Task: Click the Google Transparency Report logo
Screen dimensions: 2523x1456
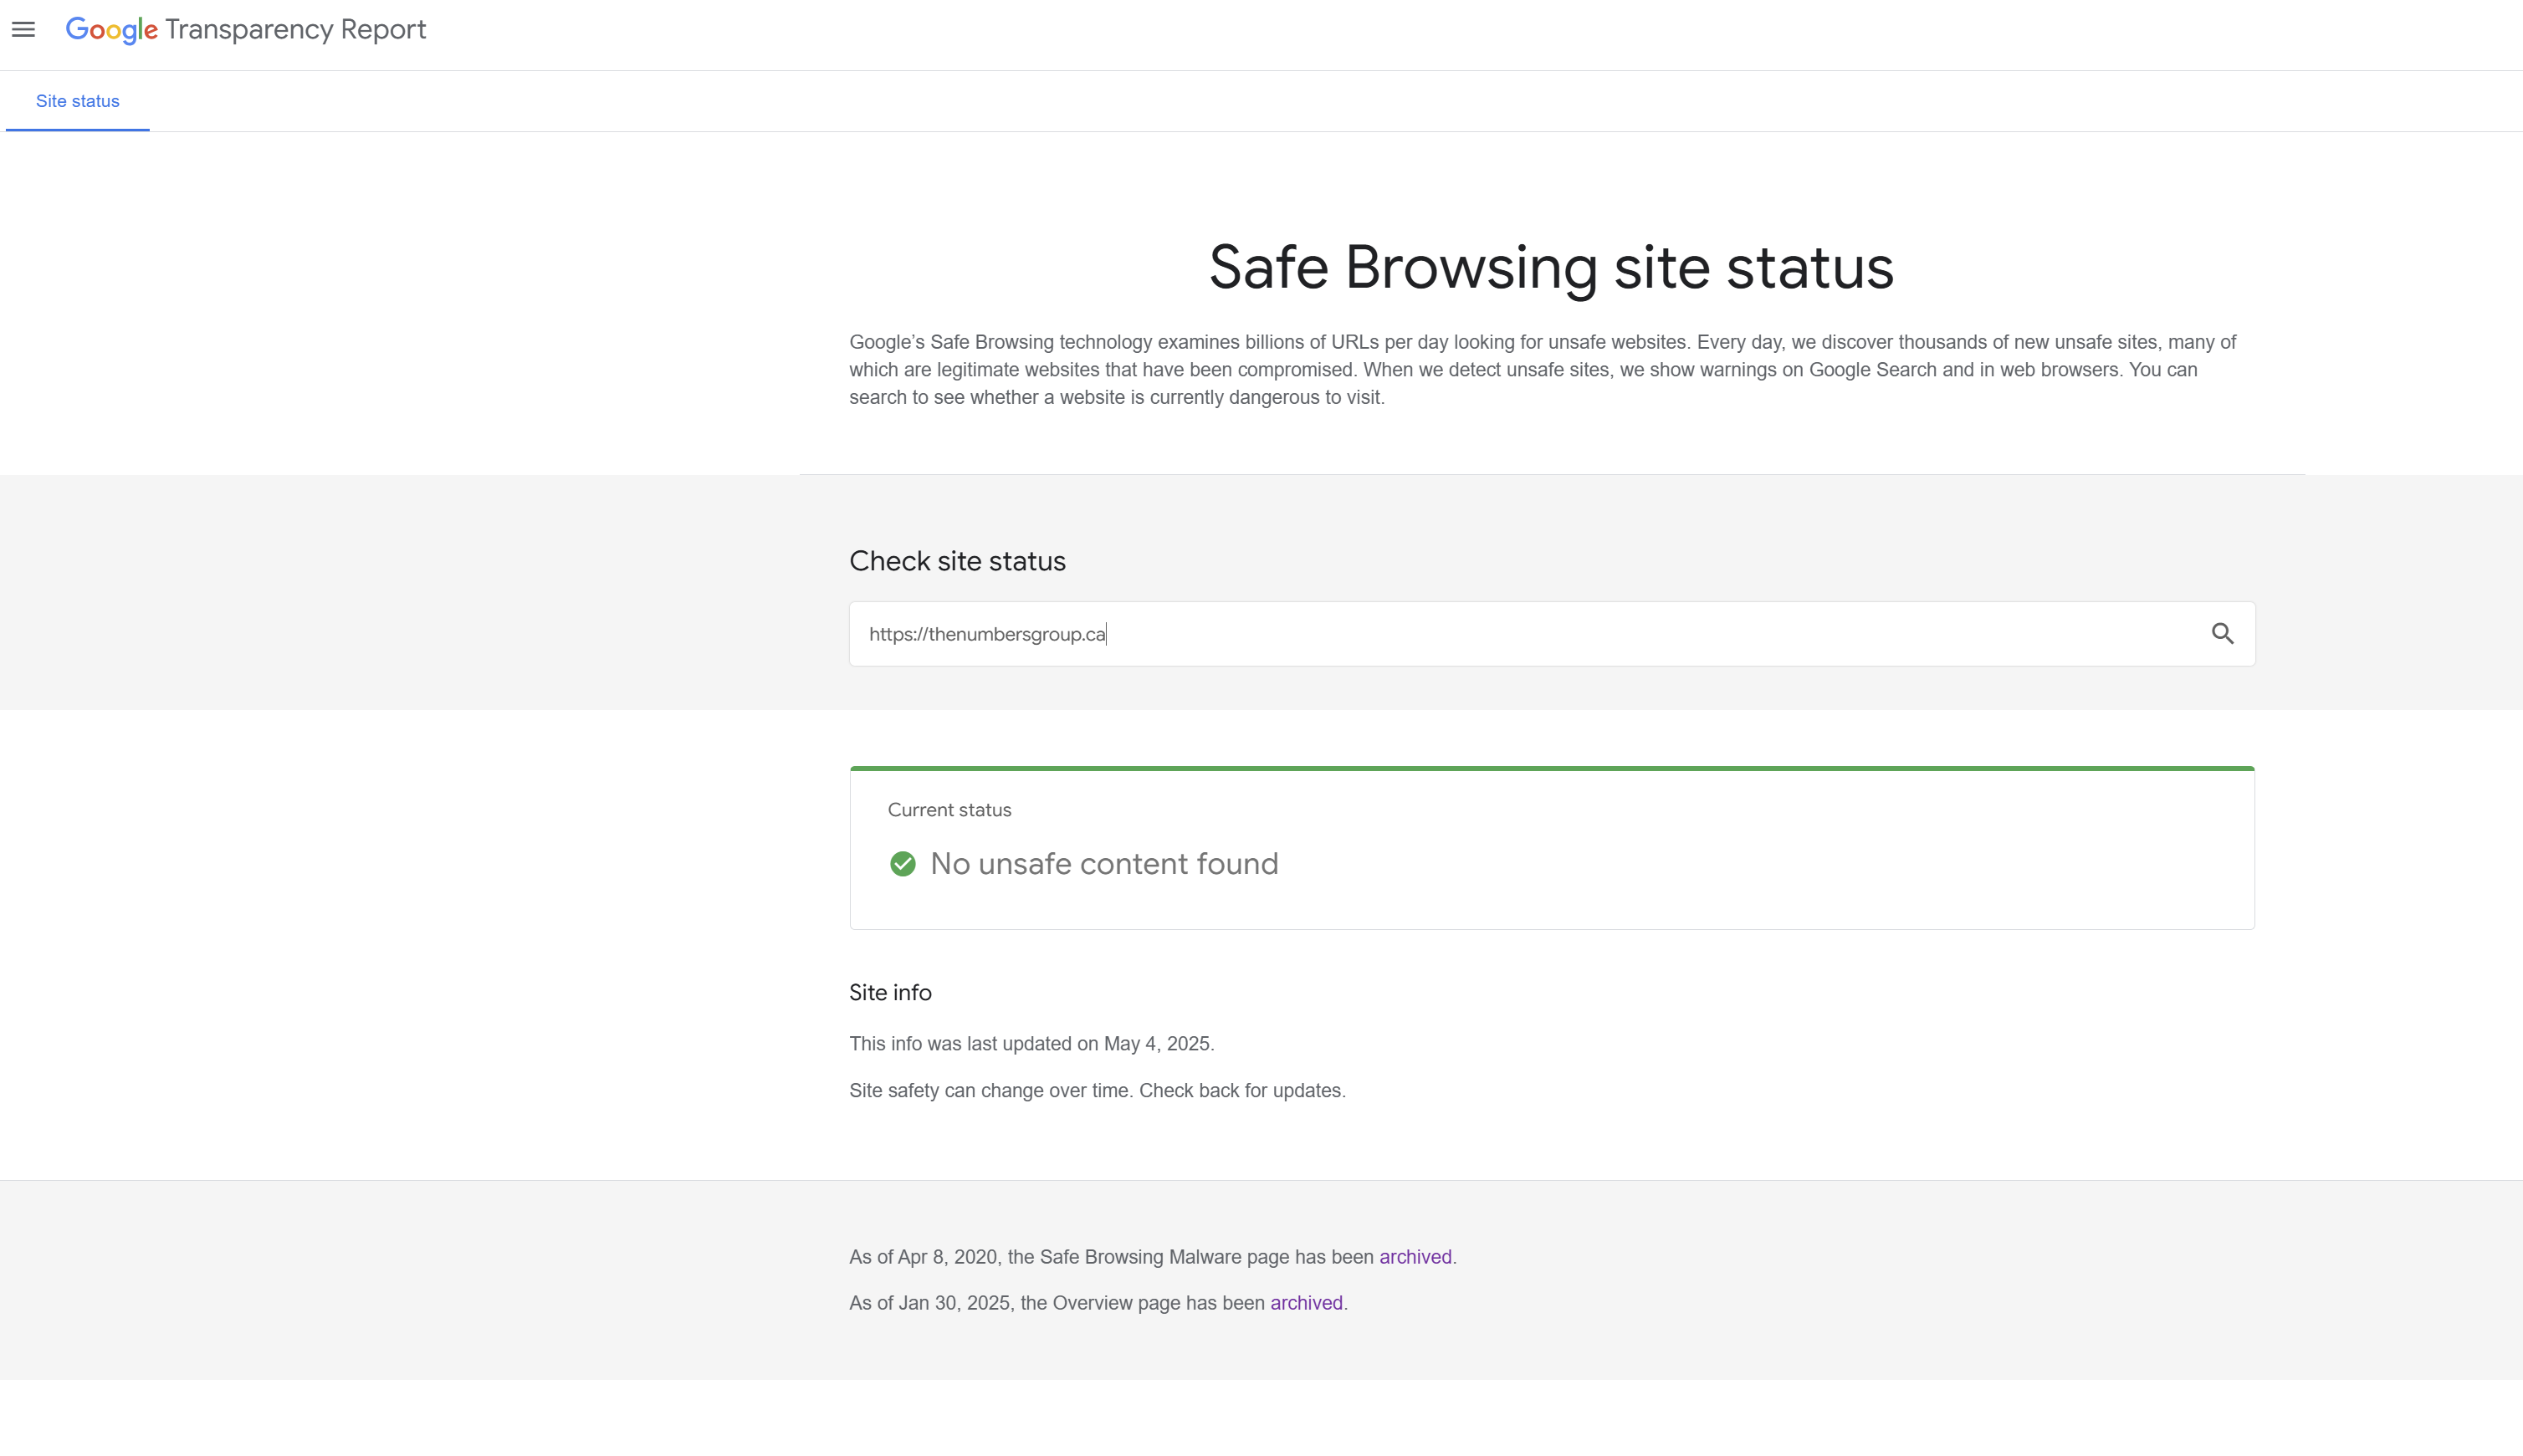Action: click(x=246, y=30)
